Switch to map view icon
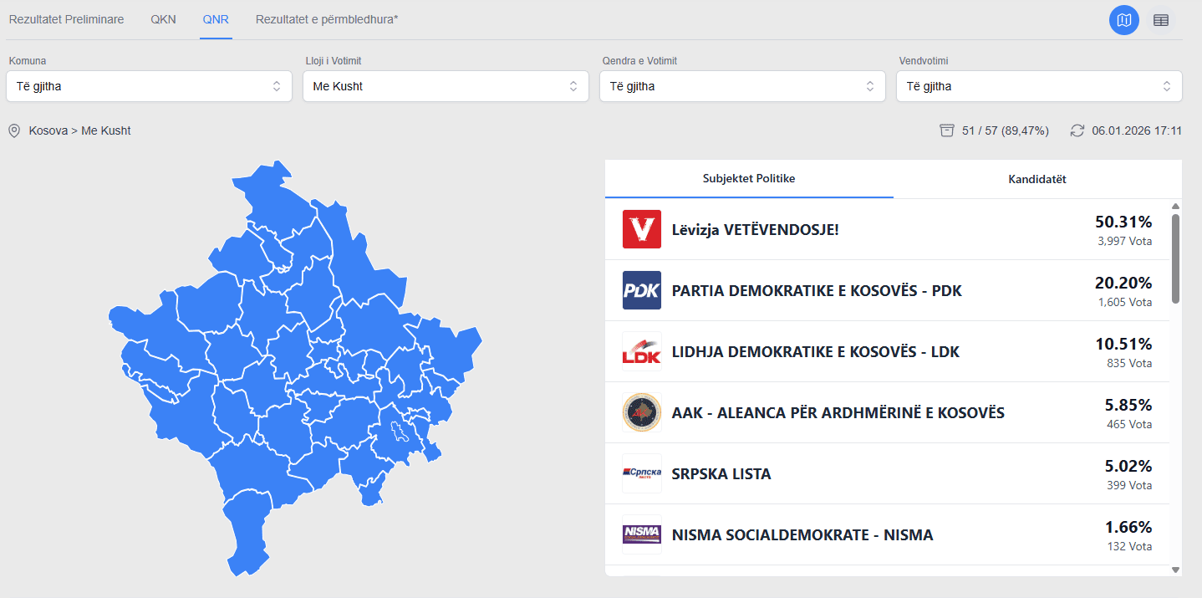The width and height of the screenshot is (1202, 598). [x=1123, y=20]
